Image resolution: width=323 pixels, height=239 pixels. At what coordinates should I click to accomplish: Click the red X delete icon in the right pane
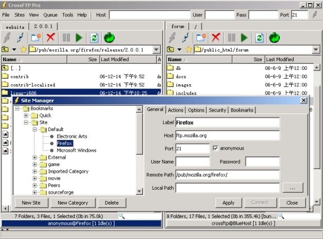[216, 38]
